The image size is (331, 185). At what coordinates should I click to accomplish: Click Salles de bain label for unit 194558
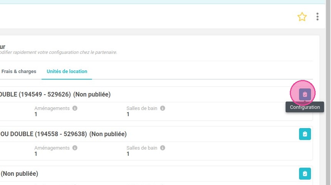click(142, 148)
